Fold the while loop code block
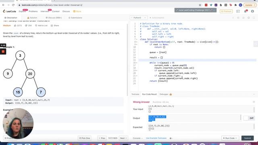Image resolution: width=258 pixels, height=145 pixels. (137, 63)
